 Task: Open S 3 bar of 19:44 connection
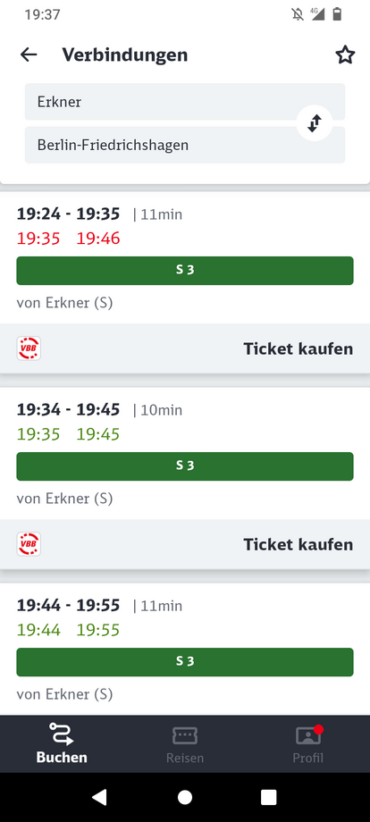click(x=185, y=661)
